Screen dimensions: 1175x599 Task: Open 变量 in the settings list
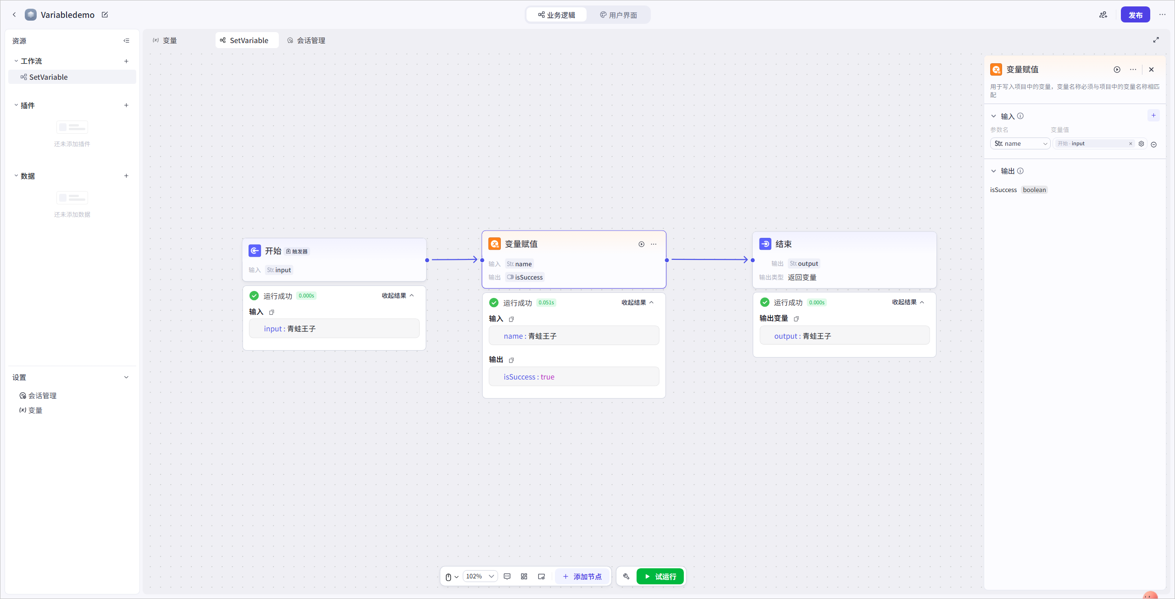click(x=31, y=410)
